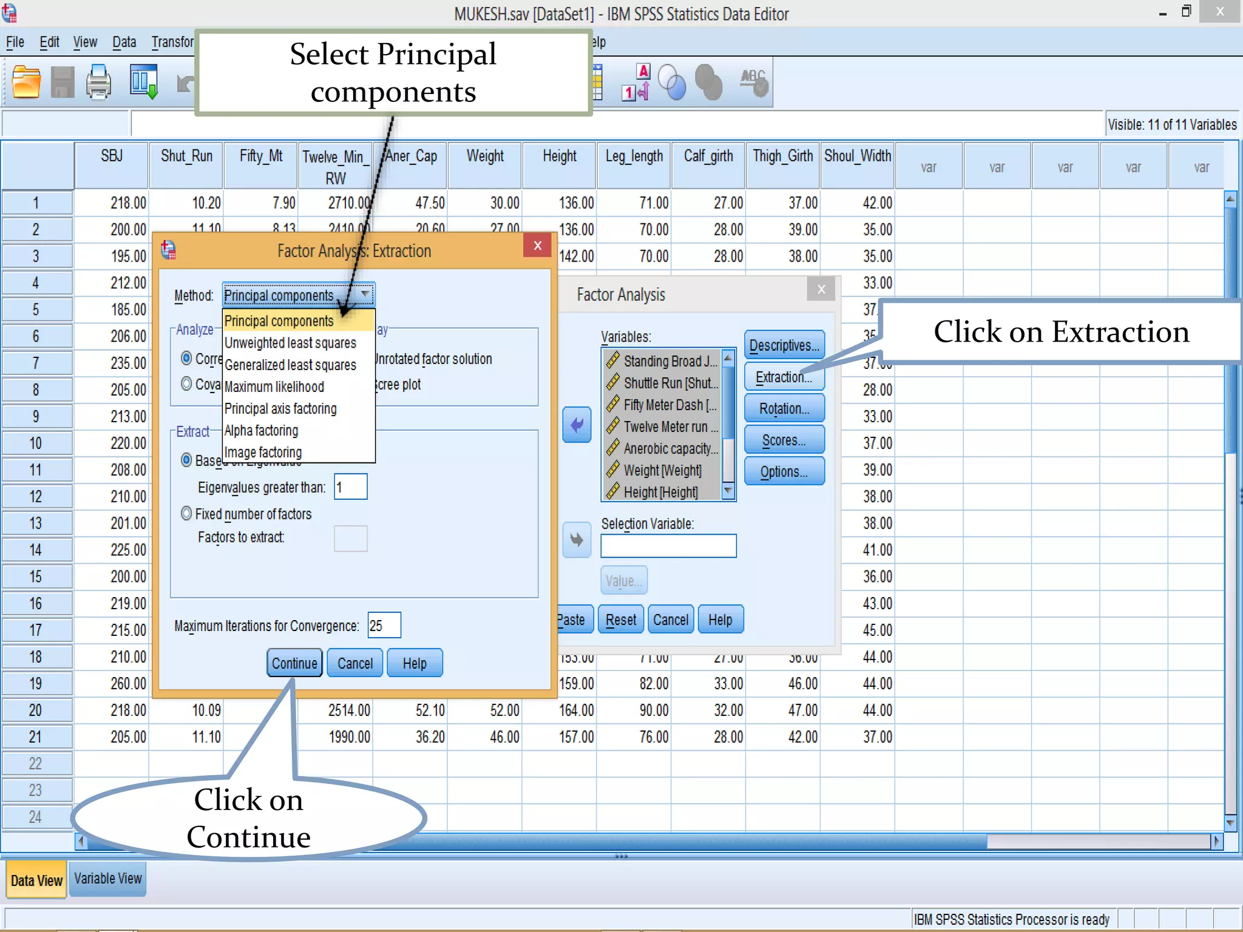Pick Unweighted least squares method
This screenshot has height=932, width=1243.
pos(299,343)
